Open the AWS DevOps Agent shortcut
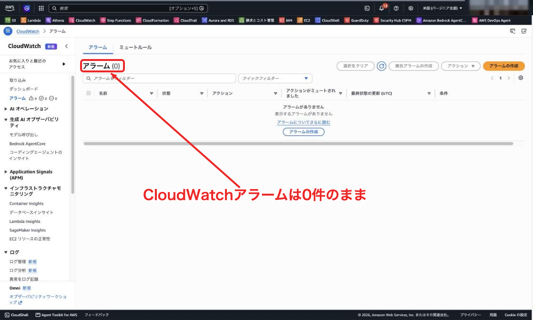The image size is (533, 320). [491, 20]
